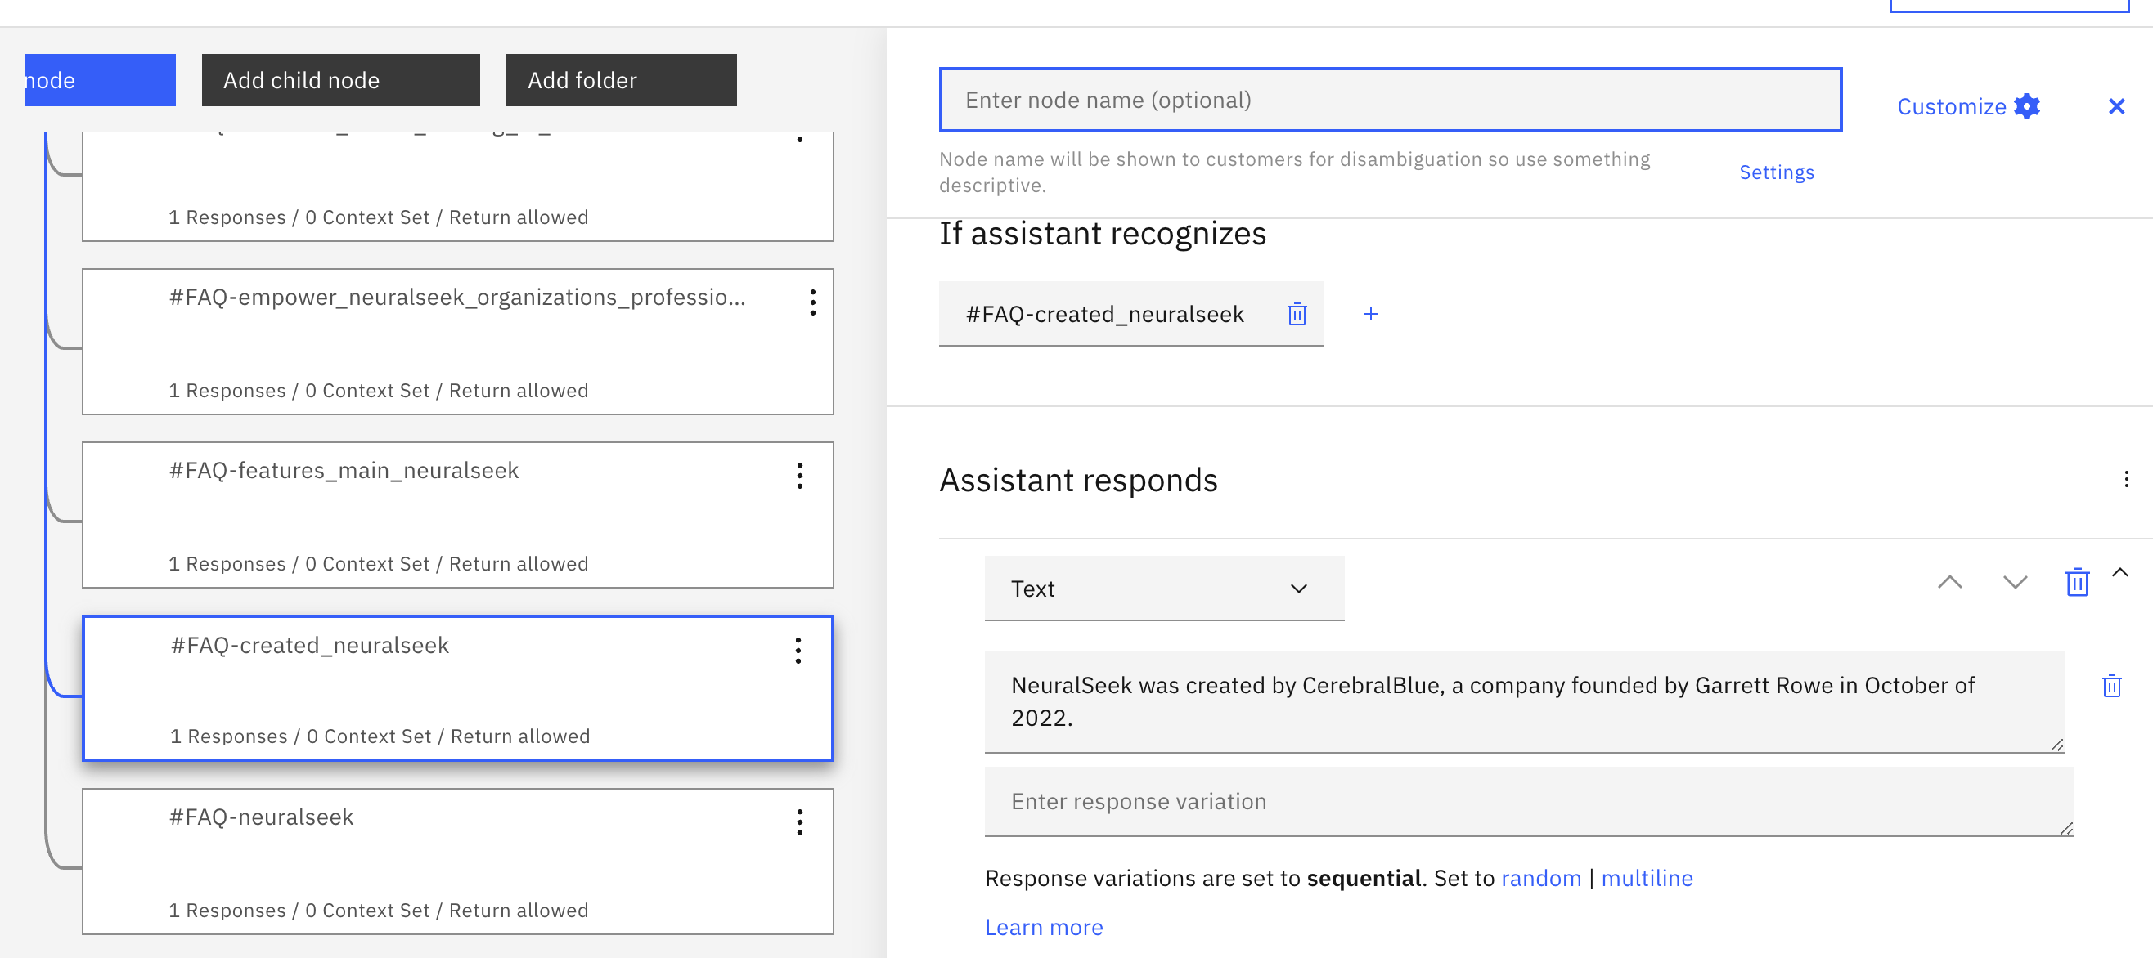The width and height of the screenshot is (2153, 958).
Task: Set response variations to multiline
Action: point(1647,879)
